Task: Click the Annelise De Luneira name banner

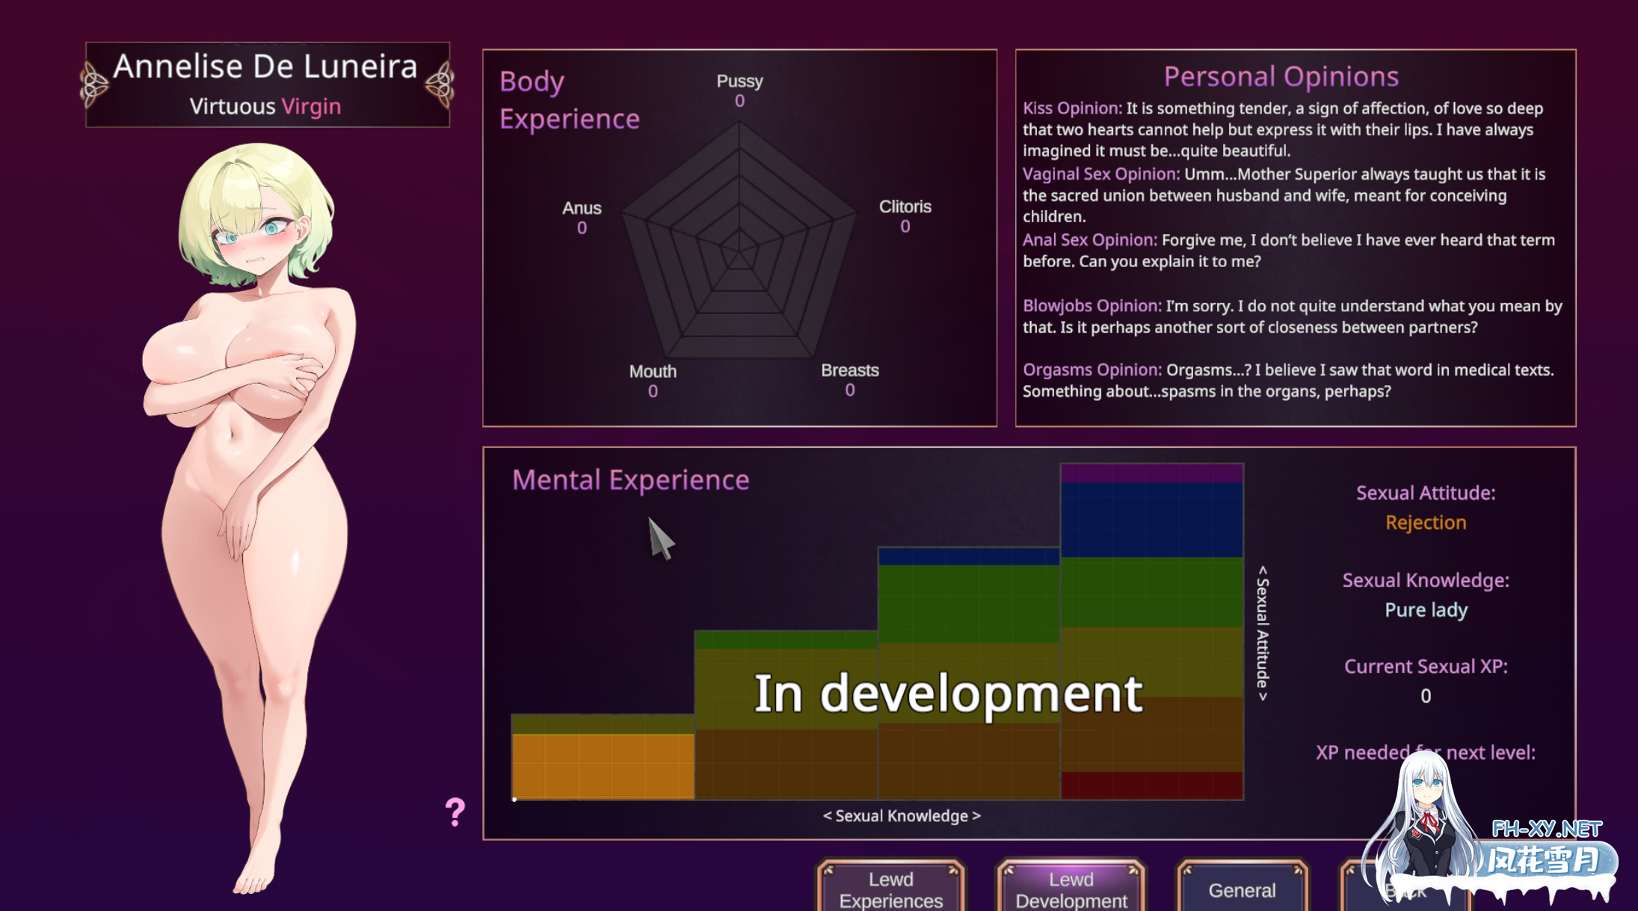Action: 265,67
